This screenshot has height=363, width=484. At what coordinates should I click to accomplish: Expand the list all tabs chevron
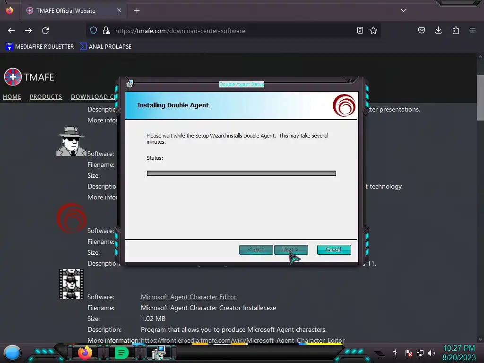coord(404,10)
